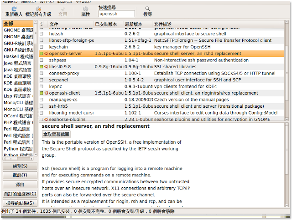This screenshot has height=220, width=292.
Task: Select the hotssh package name
Action: tap(56, 34)
